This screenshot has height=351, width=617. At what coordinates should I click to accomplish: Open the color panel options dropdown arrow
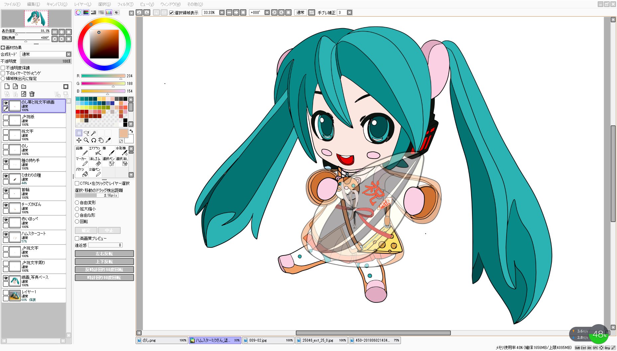tap(131, 13)
